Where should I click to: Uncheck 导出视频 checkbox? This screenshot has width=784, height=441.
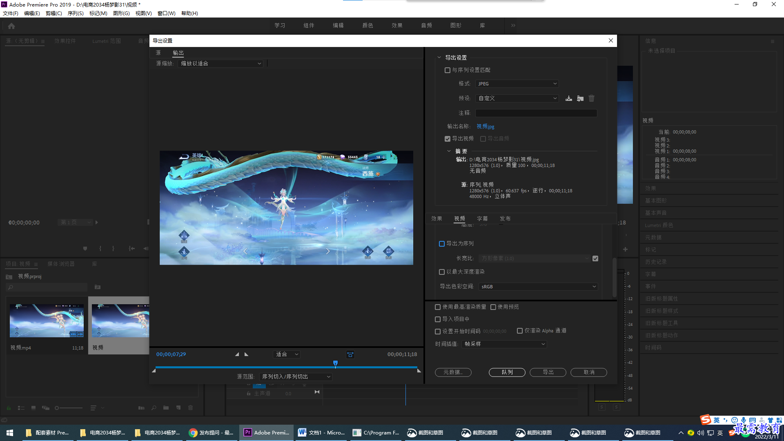448,139
